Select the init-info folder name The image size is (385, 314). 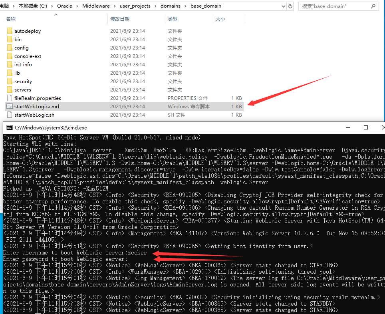click(x=23, y=64)
